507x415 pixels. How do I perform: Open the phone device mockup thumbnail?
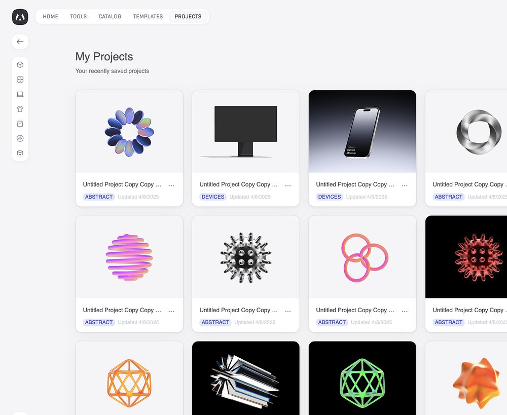pyautogui.click(x=363, y=132)
